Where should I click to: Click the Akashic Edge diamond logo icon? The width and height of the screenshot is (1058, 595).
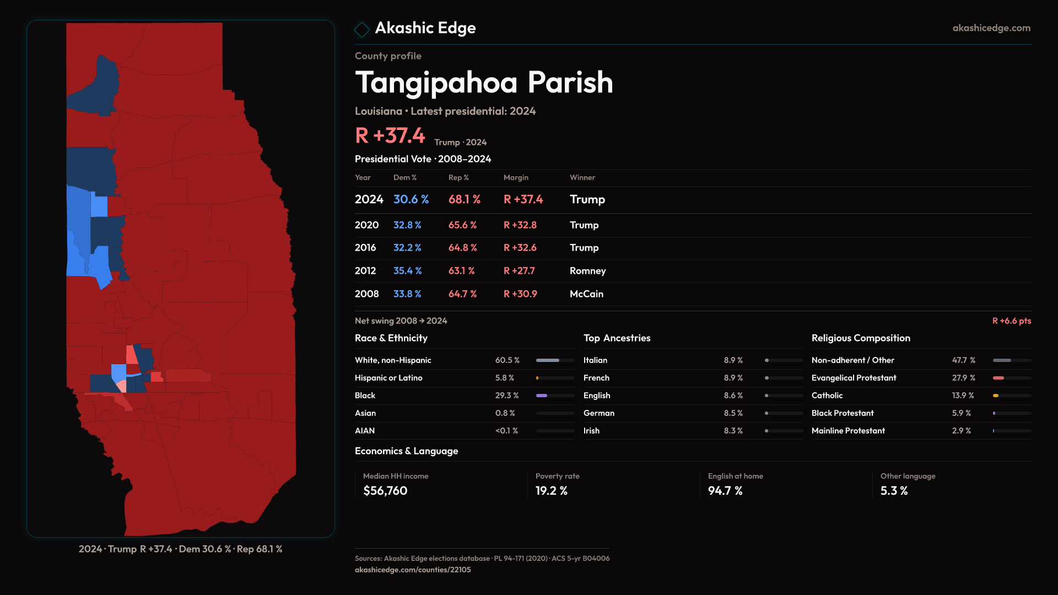click(362, 29)
